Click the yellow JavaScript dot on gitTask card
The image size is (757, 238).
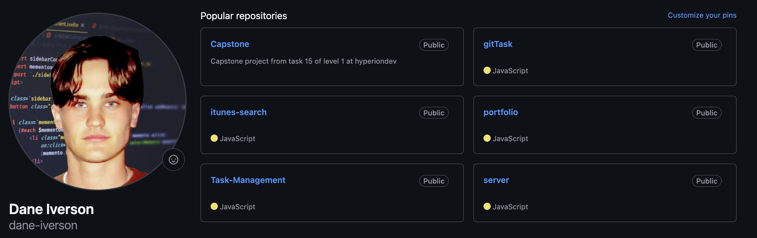(x=487, y=71)
